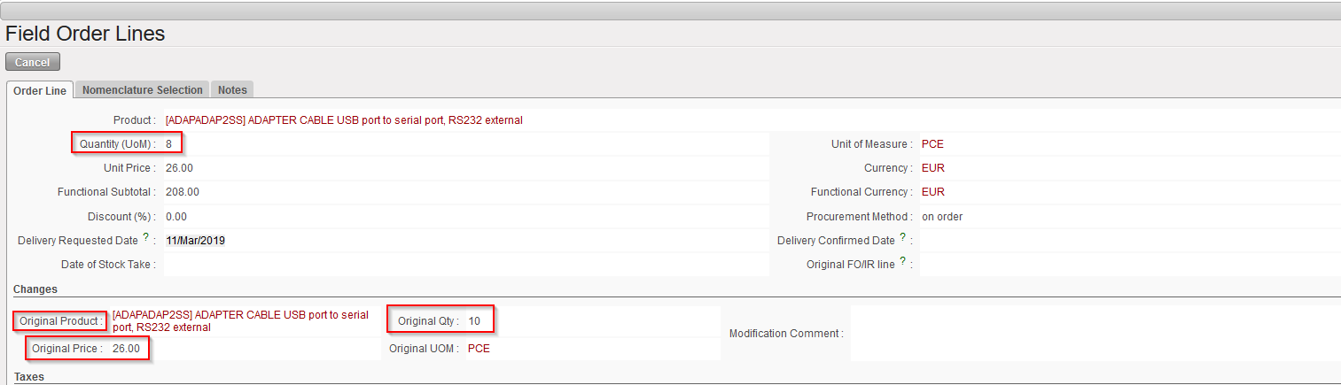This screenshot has width=1341, height=385.
Task: Click the help icon beside Delivery Requested Date
Action: 147,238
